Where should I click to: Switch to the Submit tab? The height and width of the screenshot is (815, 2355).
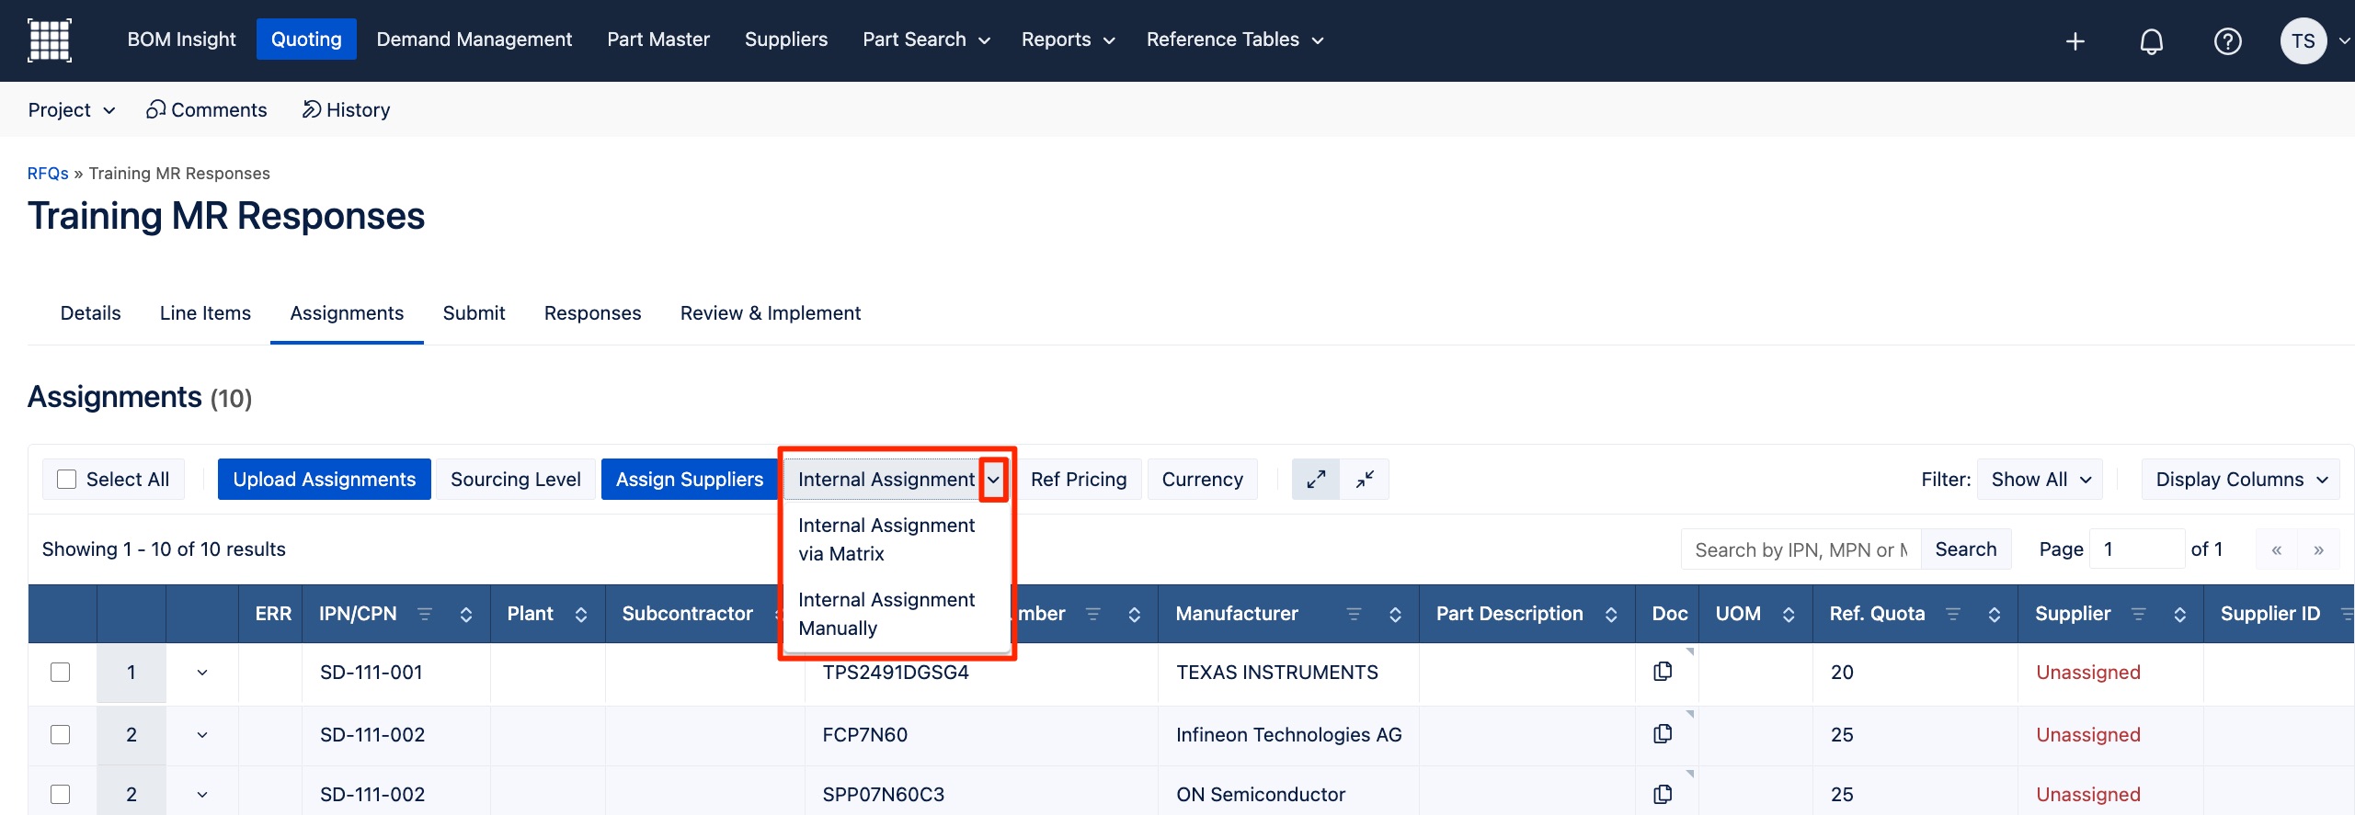474,313
